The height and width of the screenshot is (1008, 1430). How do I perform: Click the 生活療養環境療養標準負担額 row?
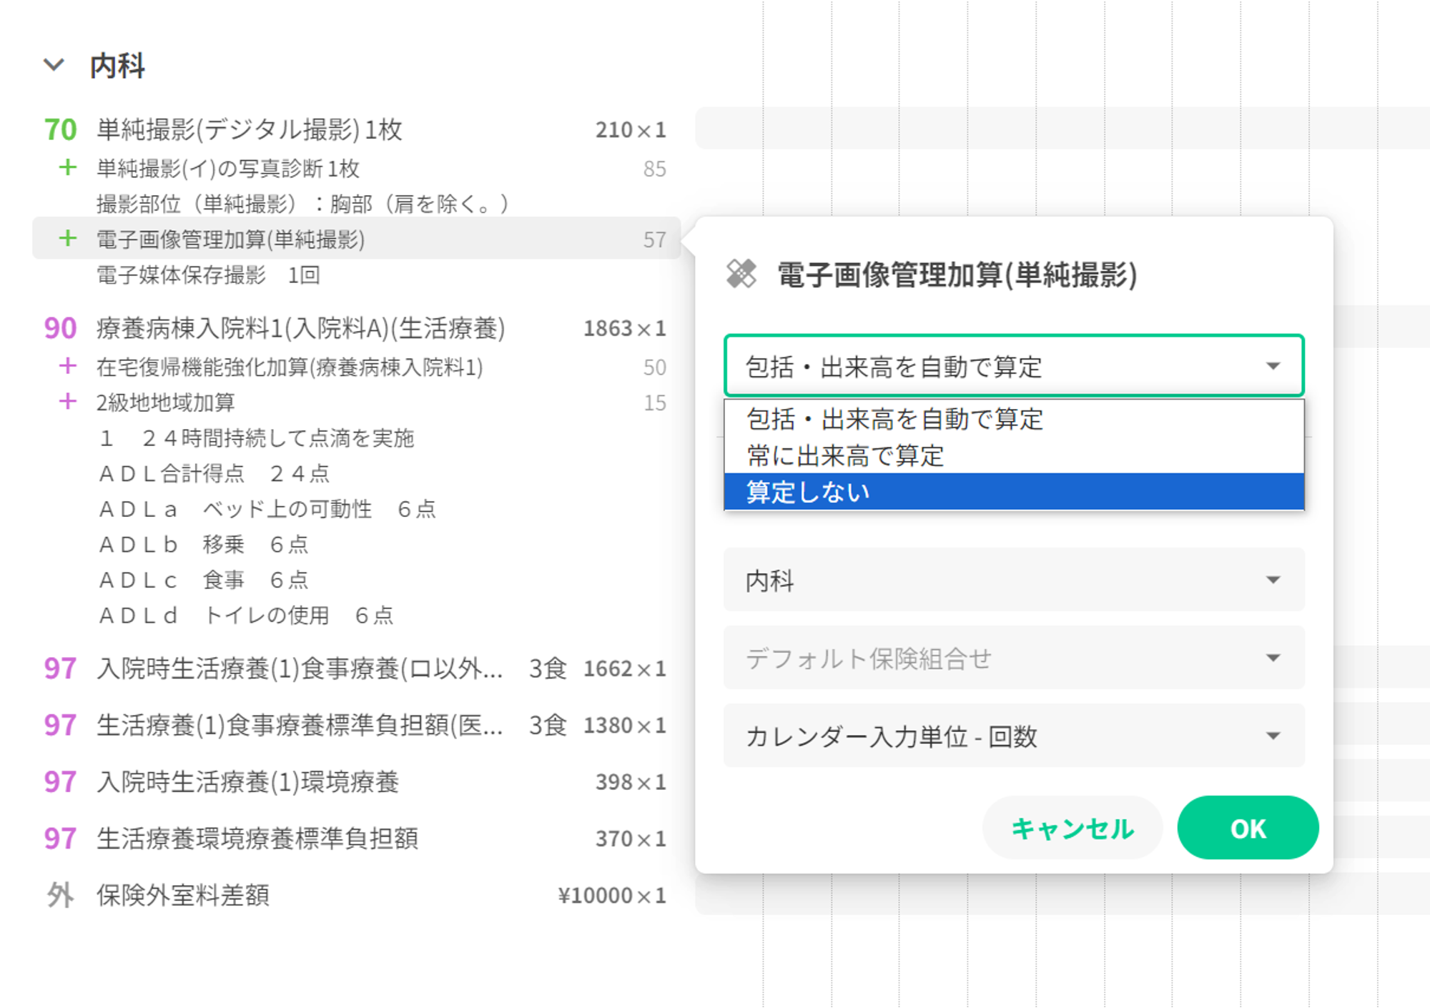(257, 839)
